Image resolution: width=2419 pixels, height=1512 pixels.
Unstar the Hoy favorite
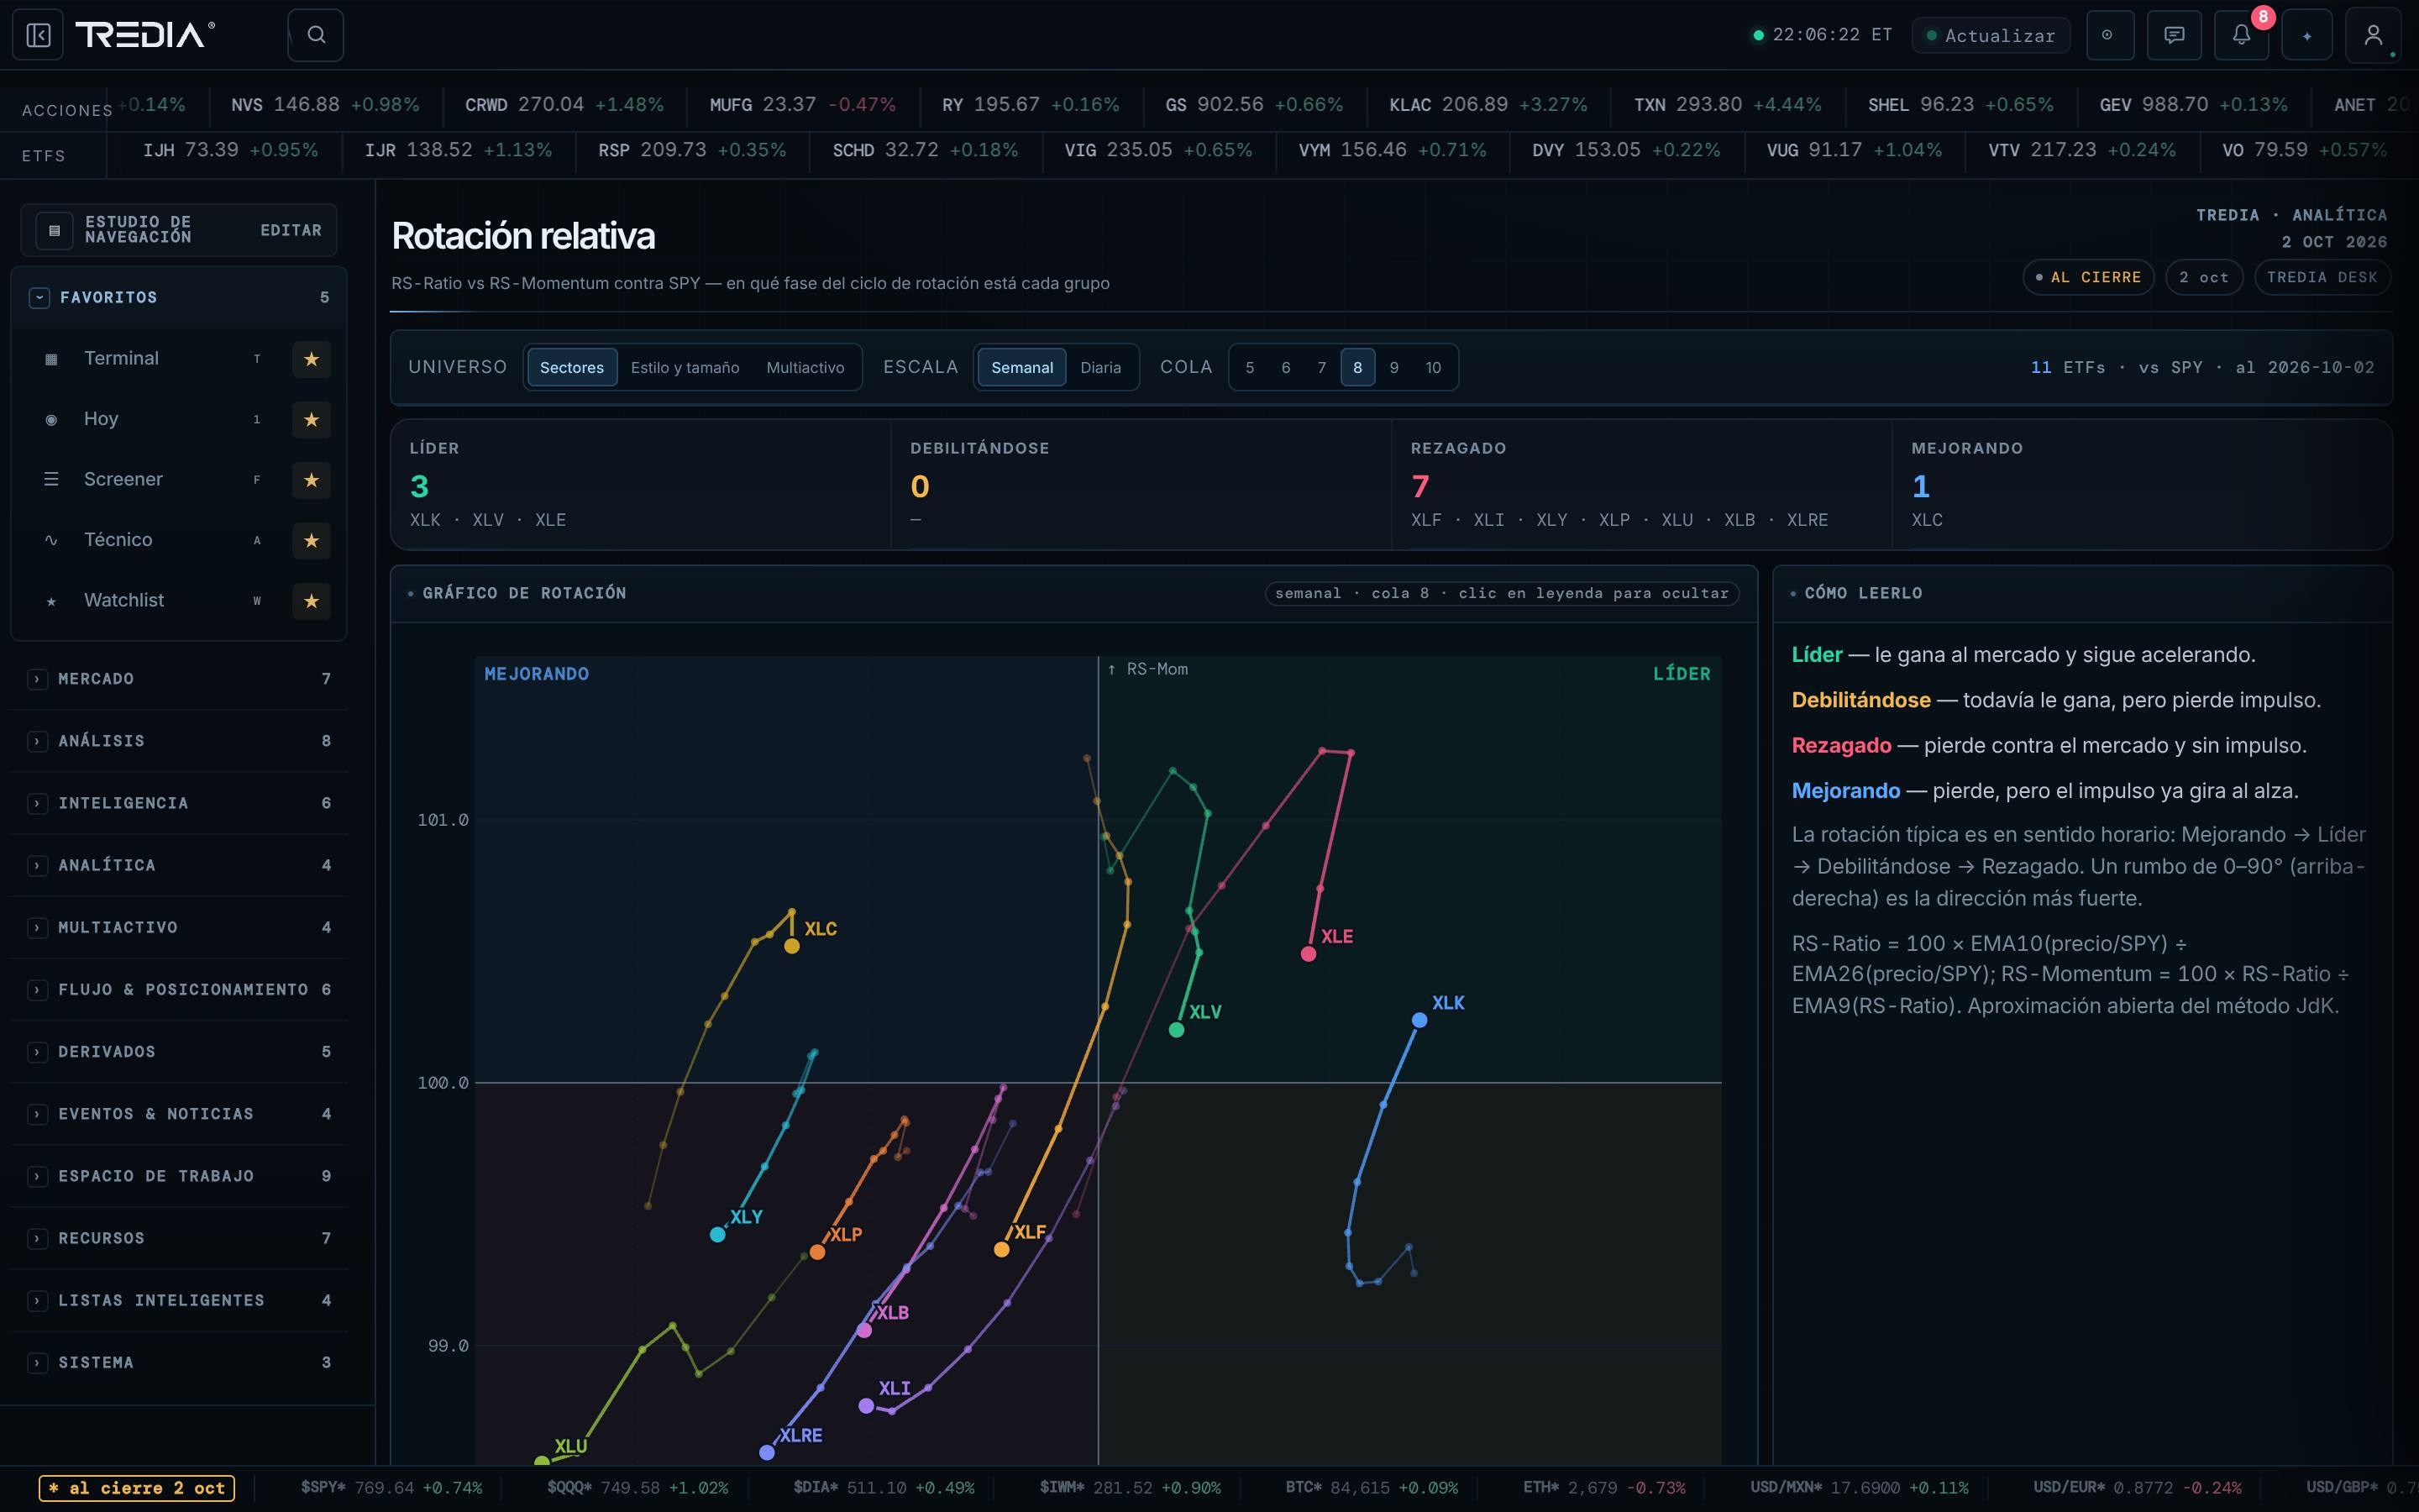point(311,419)
